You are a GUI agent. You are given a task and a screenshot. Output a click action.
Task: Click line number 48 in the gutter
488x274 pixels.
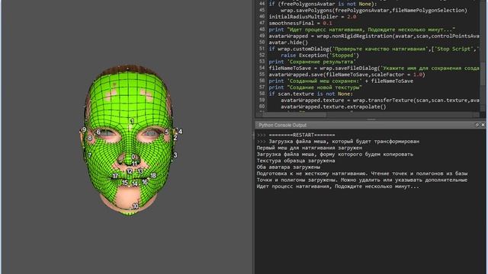[262, 30]
